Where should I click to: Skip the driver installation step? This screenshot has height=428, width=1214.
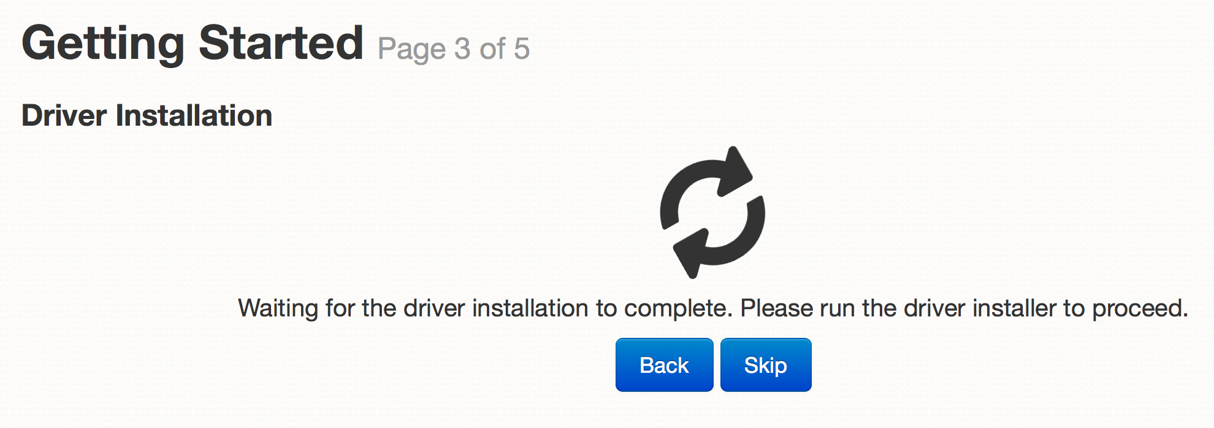[x=766, y=365]
